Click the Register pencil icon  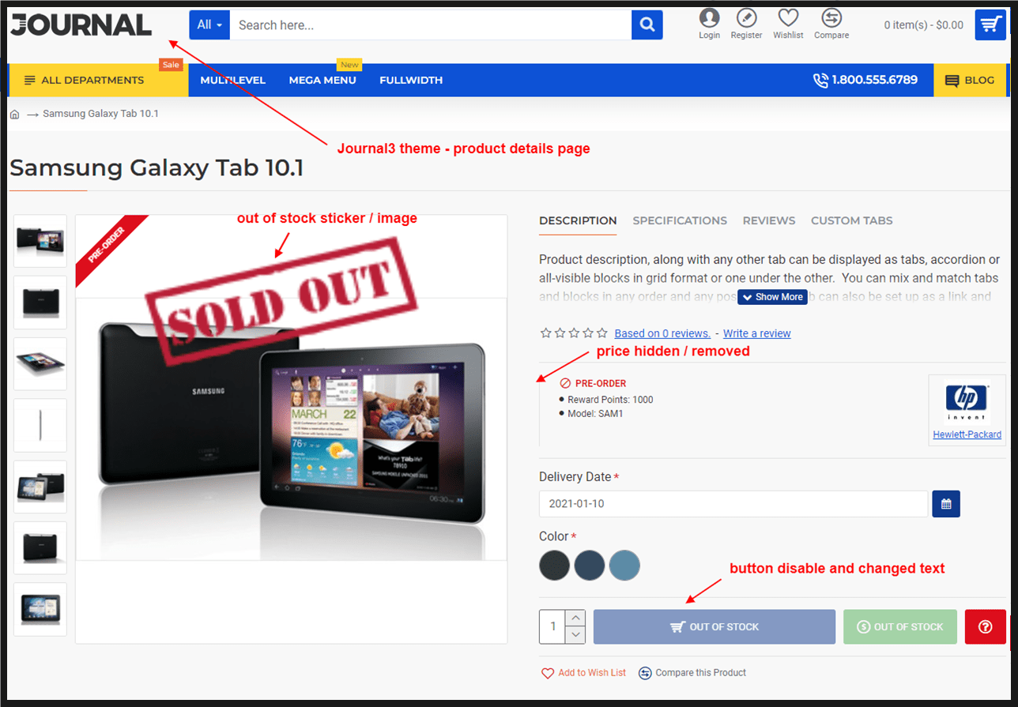[x=746, y=18]
